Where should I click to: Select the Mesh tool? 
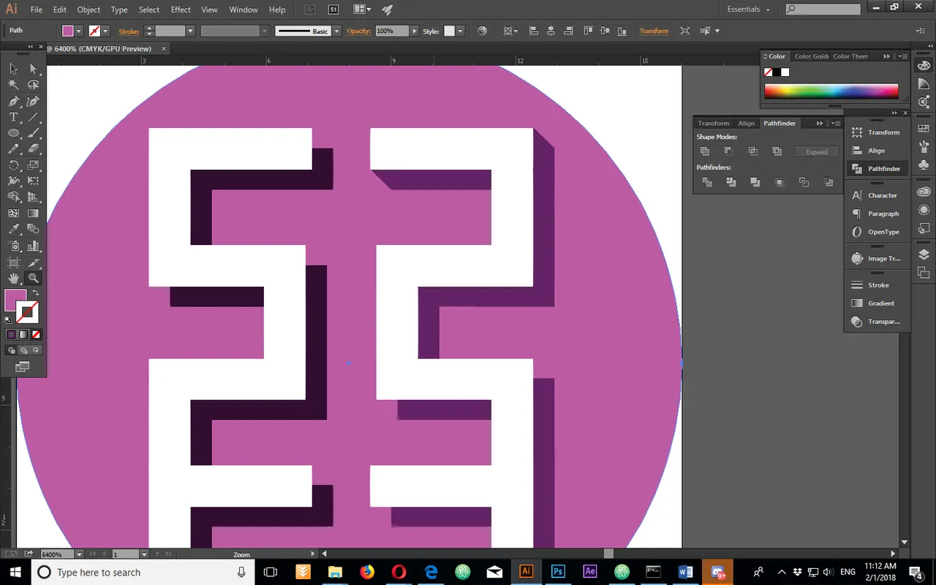click(x=13, y=214)
